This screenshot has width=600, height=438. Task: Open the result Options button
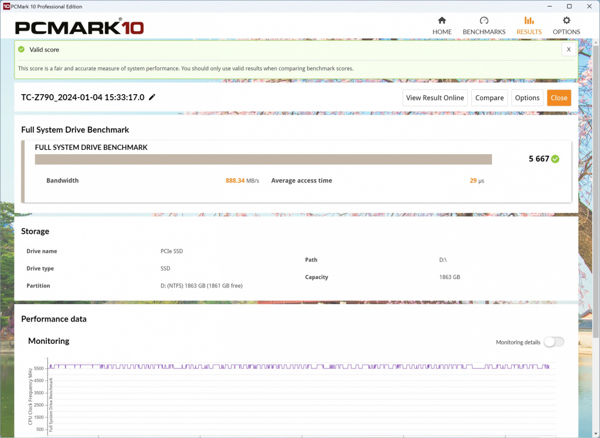pyautogui.click(x=527, y=98)
